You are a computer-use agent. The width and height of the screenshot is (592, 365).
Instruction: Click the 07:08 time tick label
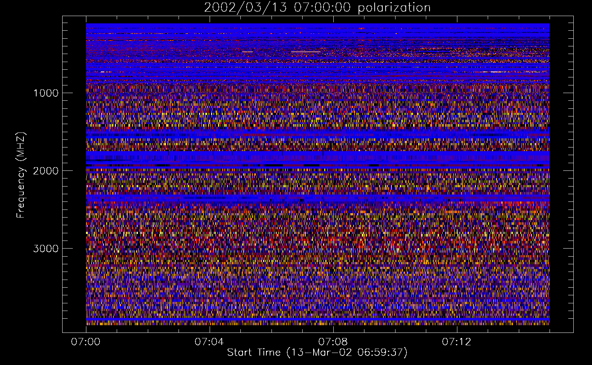click(333, 342)
